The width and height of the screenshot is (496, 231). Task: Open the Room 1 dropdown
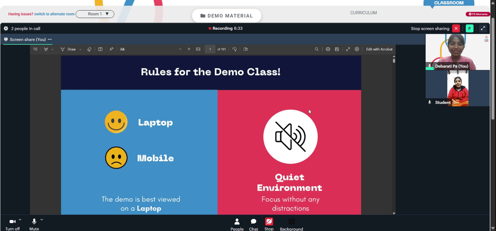[95, 14]
